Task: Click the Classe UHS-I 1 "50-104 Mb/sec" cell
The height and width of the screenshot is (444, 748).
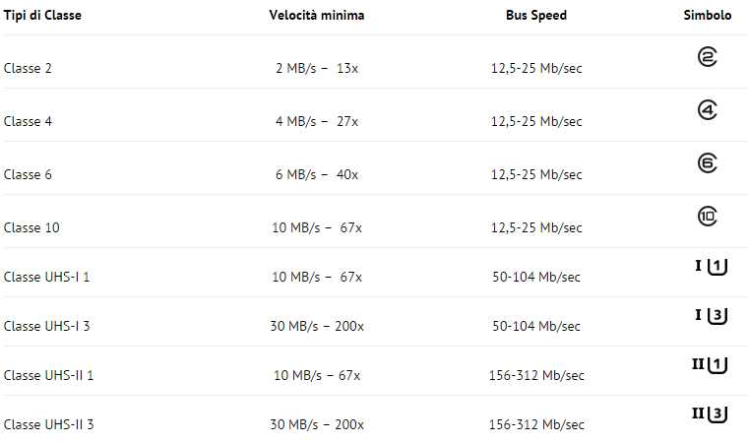Action: point(536,277)
